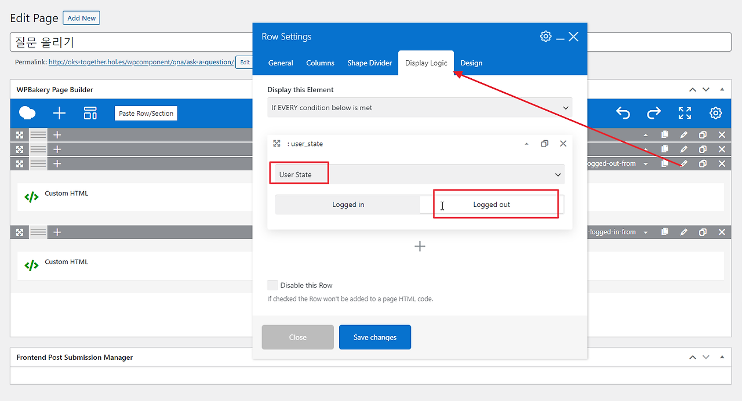Viewport: 742px width, 401px height.
Task: Move WPBakery Page Builder panel down
Action: (706, 90)
